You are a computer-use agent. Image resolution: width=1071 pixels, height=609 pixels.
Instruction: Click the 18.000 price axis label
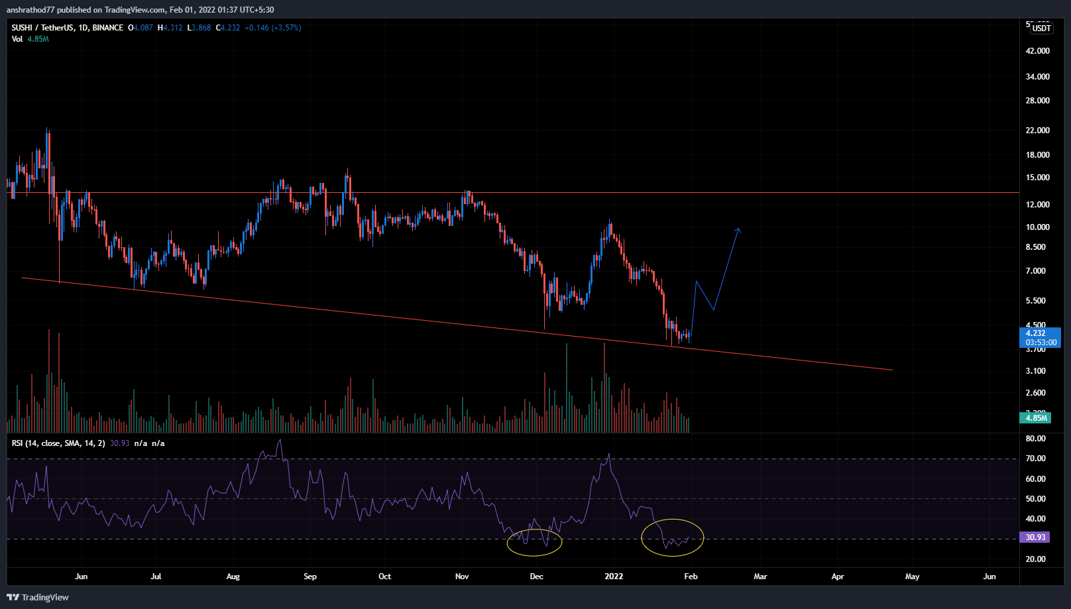point(1038,155)
